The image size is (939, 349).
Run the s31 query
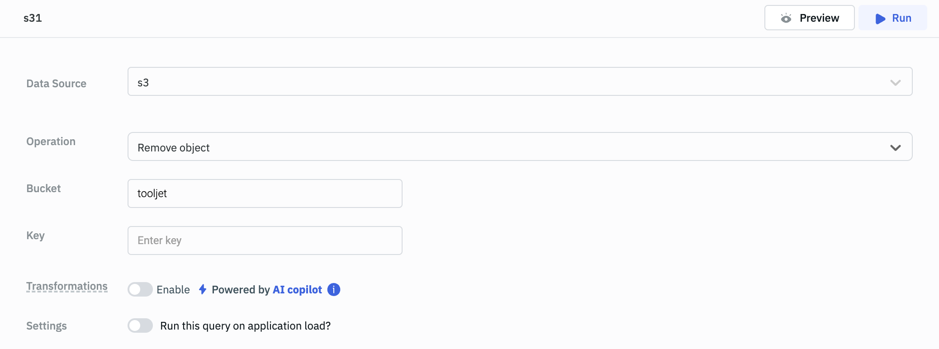coord(892,18)
